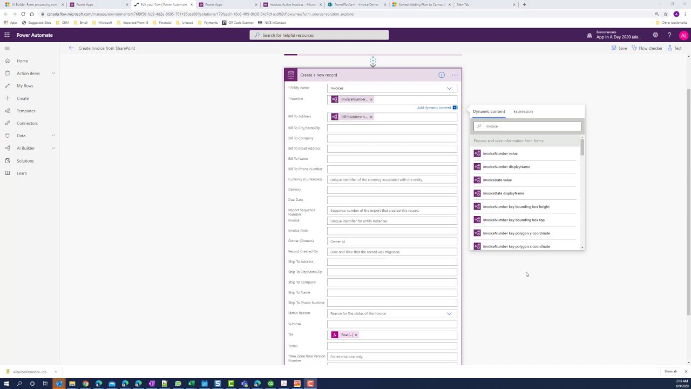Select InvoiceNumber value dynamic content
This screenshot has height=389, width=691.
(x=525, y=153)
